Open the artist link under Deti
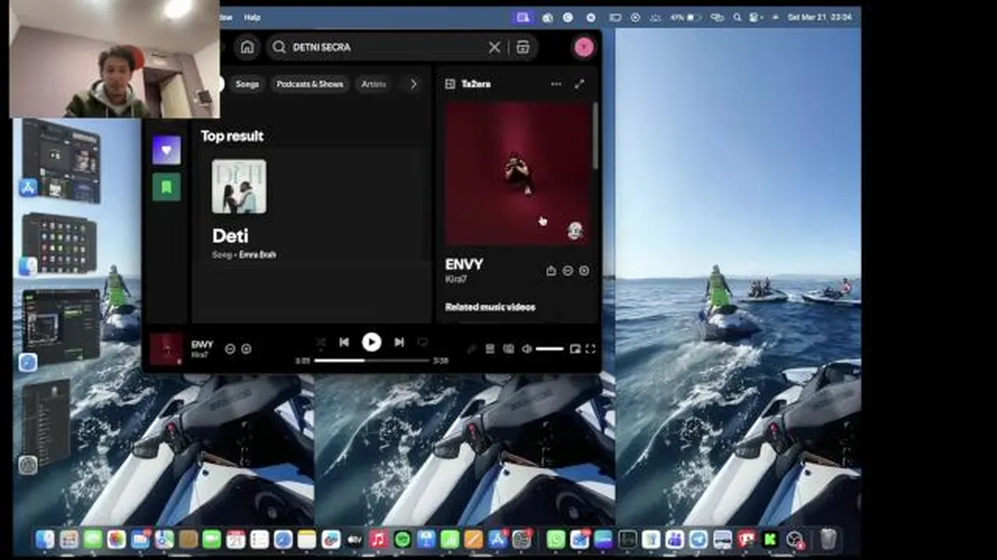The image size is (997, 560). click(257, 254)
